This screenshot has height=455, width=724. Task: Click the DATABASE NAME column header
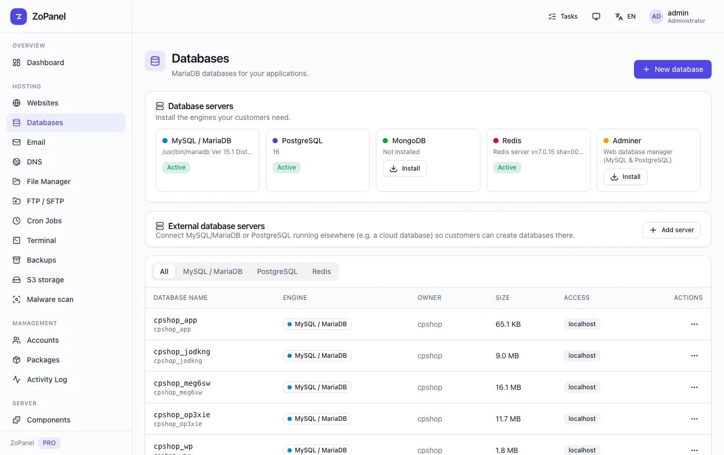[x=180, y=298]
